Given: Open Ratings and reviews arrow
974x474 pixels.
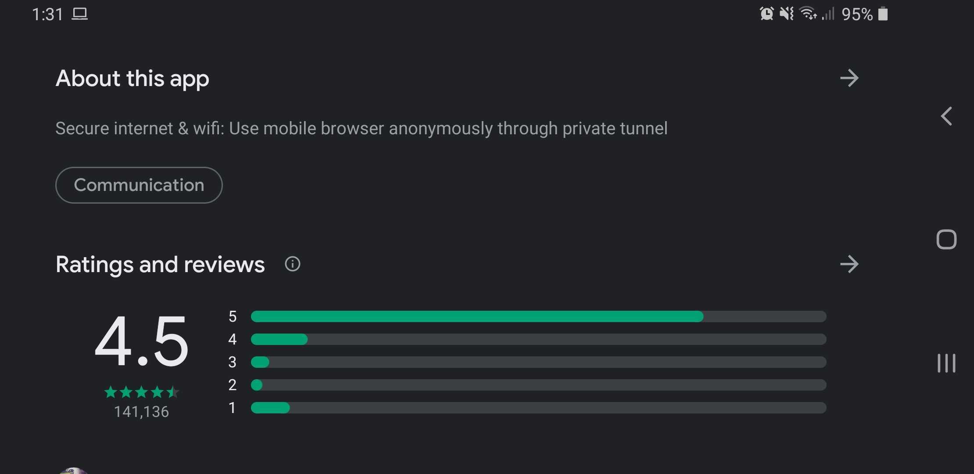Looking at the screenshot, I should tap(849, 264).
